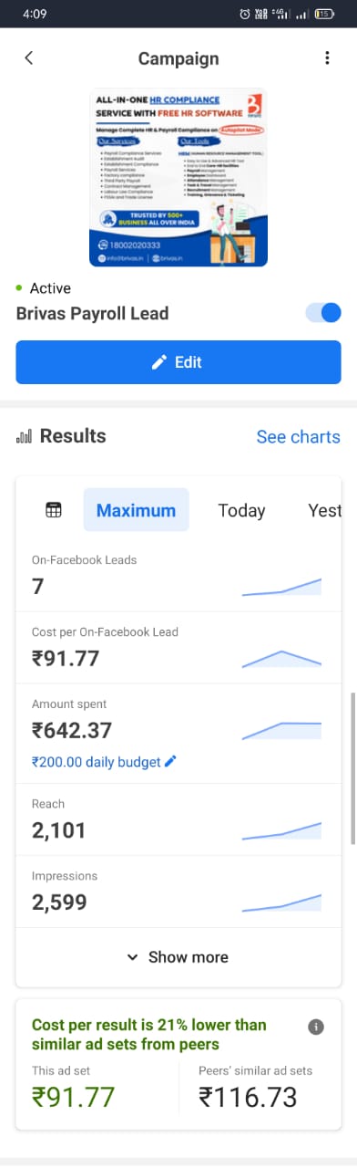Open the See charts link

(298, 436)
